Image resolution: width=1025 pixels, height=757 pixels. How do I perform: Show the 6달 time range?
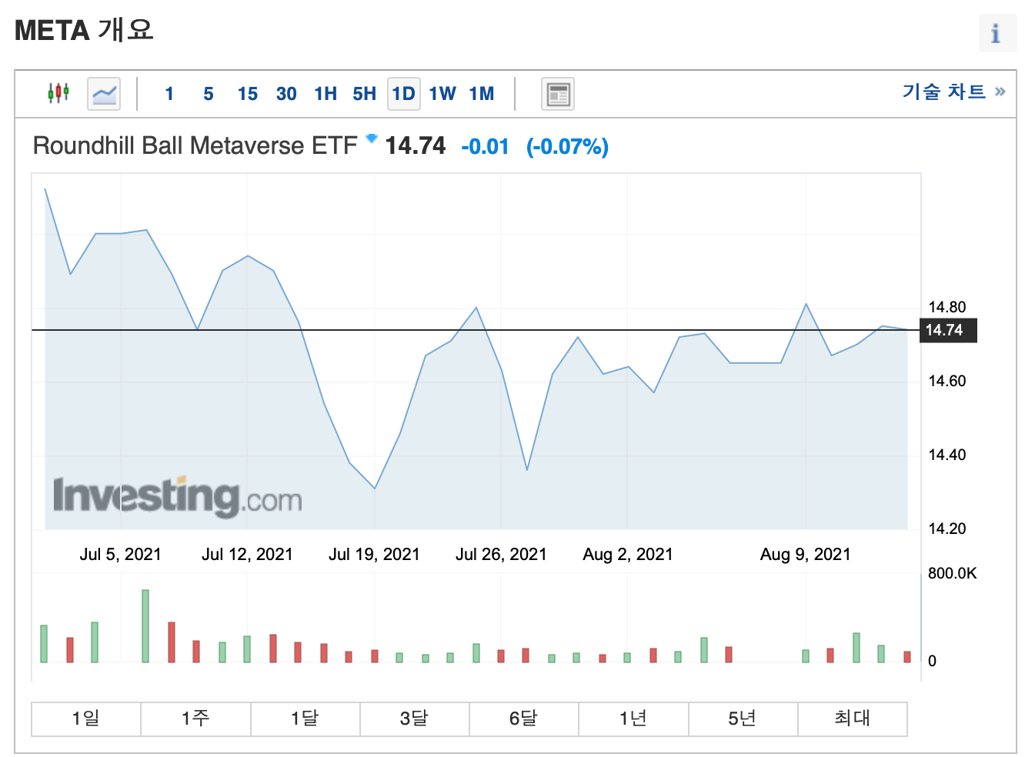pos(523,719)
